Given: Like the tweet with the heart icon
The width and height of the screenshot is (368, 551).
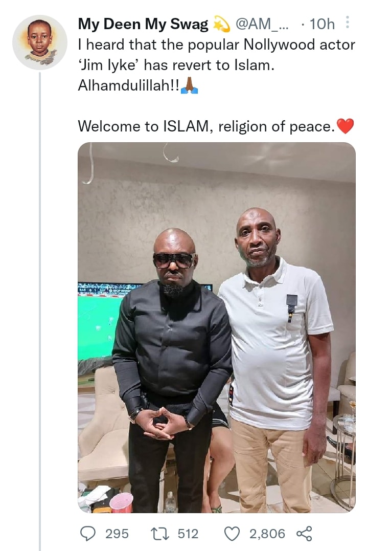Looking at the screenshot, I should 233,534.
